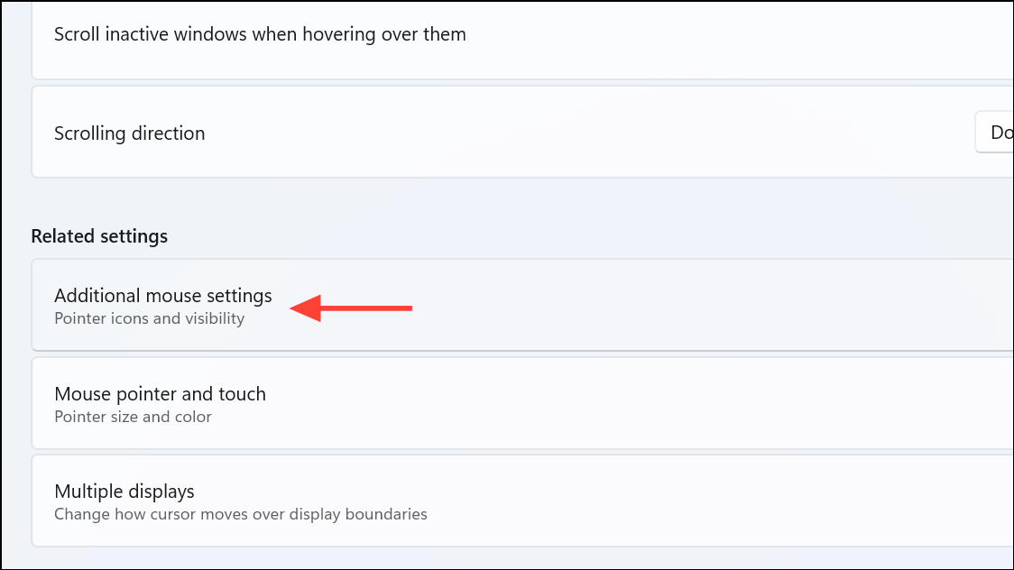Click the Scroll inactive windows label text
The width and height of the screenshot is (1014, 570).
point(259,33)
